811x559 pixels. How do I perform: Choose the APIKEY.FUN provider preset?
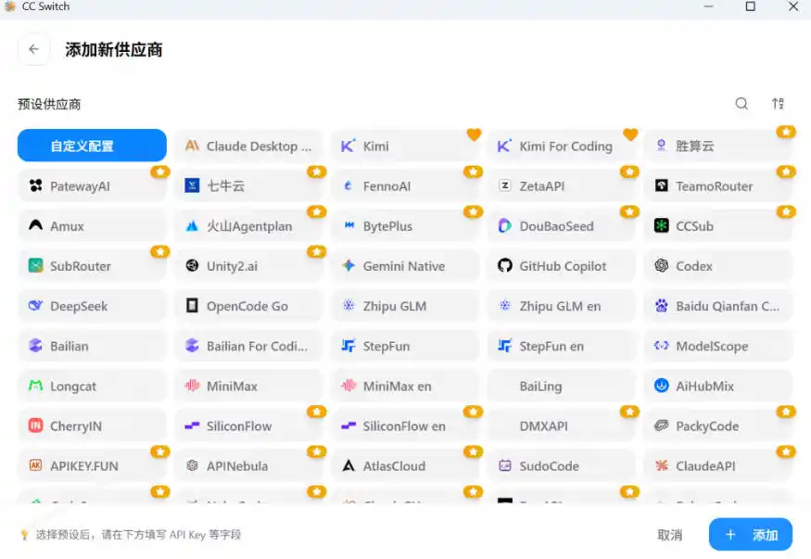92,465
